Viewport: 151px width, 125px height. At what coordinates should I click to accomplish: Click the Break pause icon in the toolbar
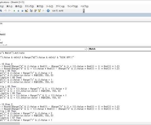pos(18,11)
